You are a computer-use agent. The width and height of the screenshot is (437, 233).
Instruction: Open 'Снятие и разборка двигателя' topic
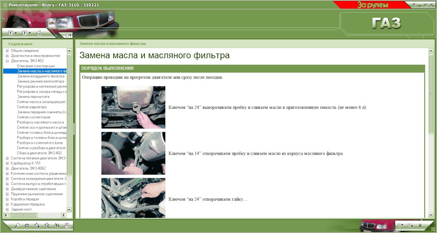pos(41,148)
